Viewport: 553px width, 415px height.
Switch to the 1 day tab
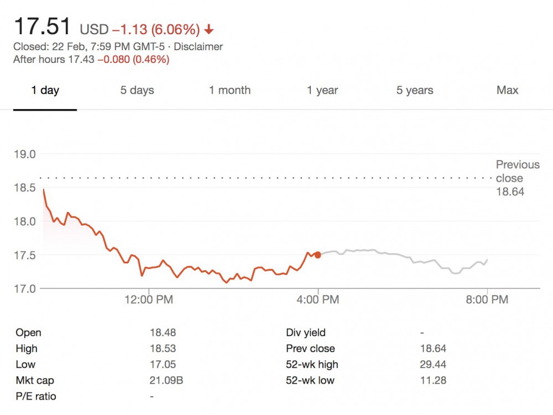[45, 91]
